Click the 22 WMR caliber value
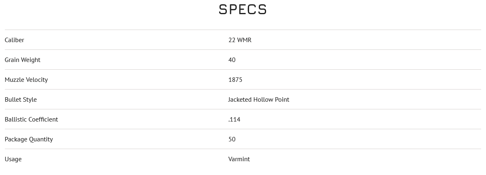 (x=240, y=40)
